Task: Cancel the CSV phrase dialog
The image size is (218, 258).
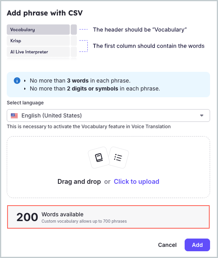Action: 167,245
